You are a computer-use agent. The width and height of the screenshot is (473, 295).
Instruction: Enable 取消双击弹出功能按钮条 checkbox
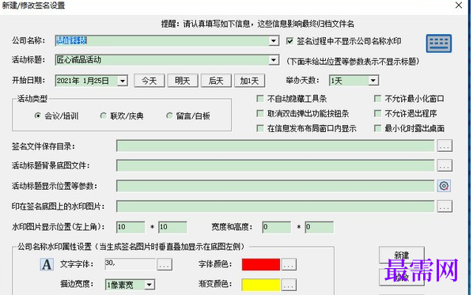259,113
